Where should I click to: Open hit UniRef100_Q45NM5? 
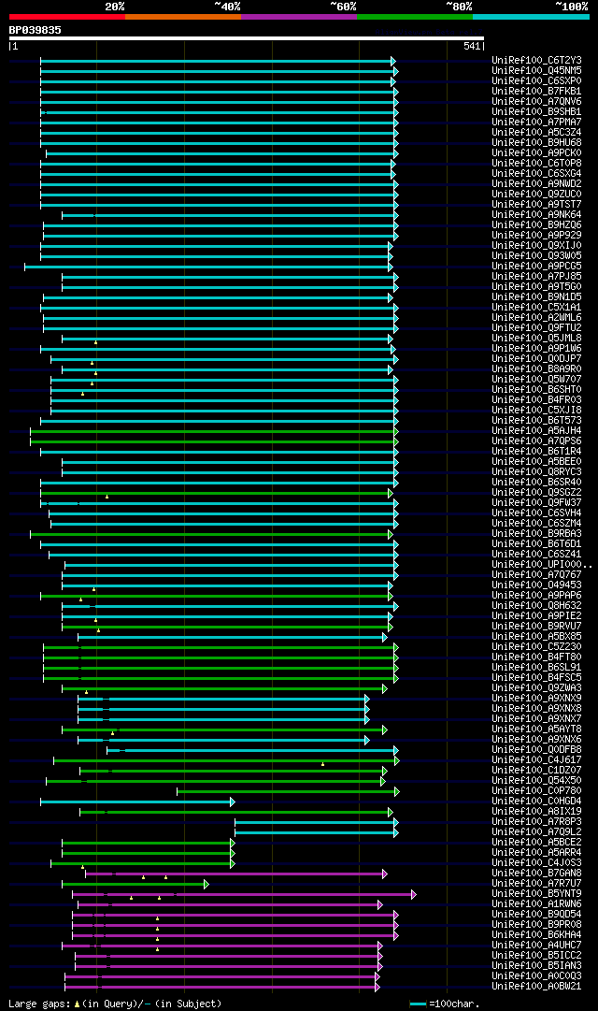pos(536,71)
